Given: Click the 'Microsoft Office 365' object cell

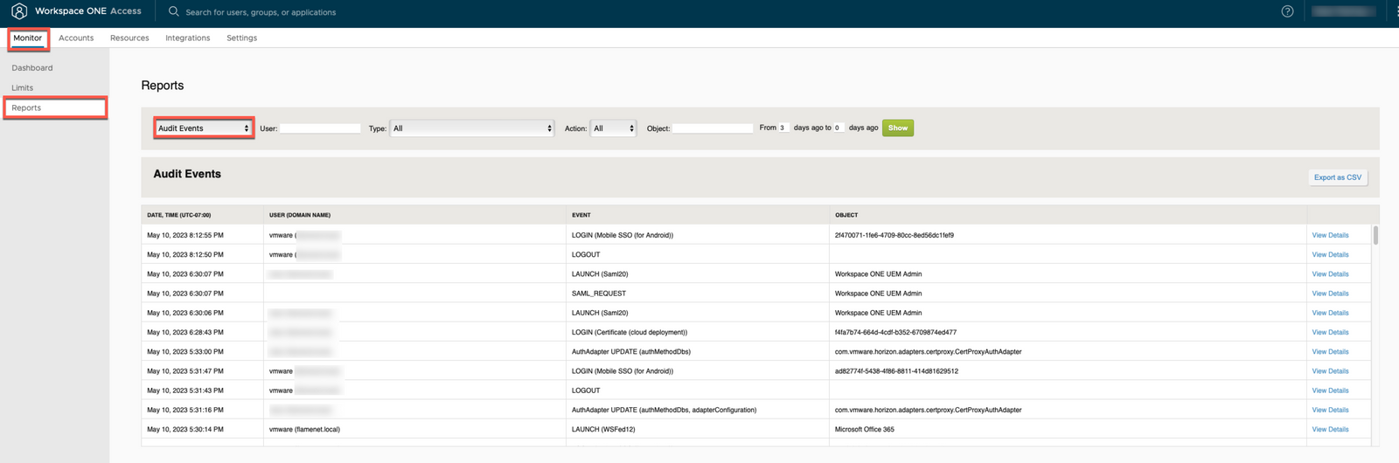Looking at the screenshot, I should pyautogui.click(x=865, y=429).
